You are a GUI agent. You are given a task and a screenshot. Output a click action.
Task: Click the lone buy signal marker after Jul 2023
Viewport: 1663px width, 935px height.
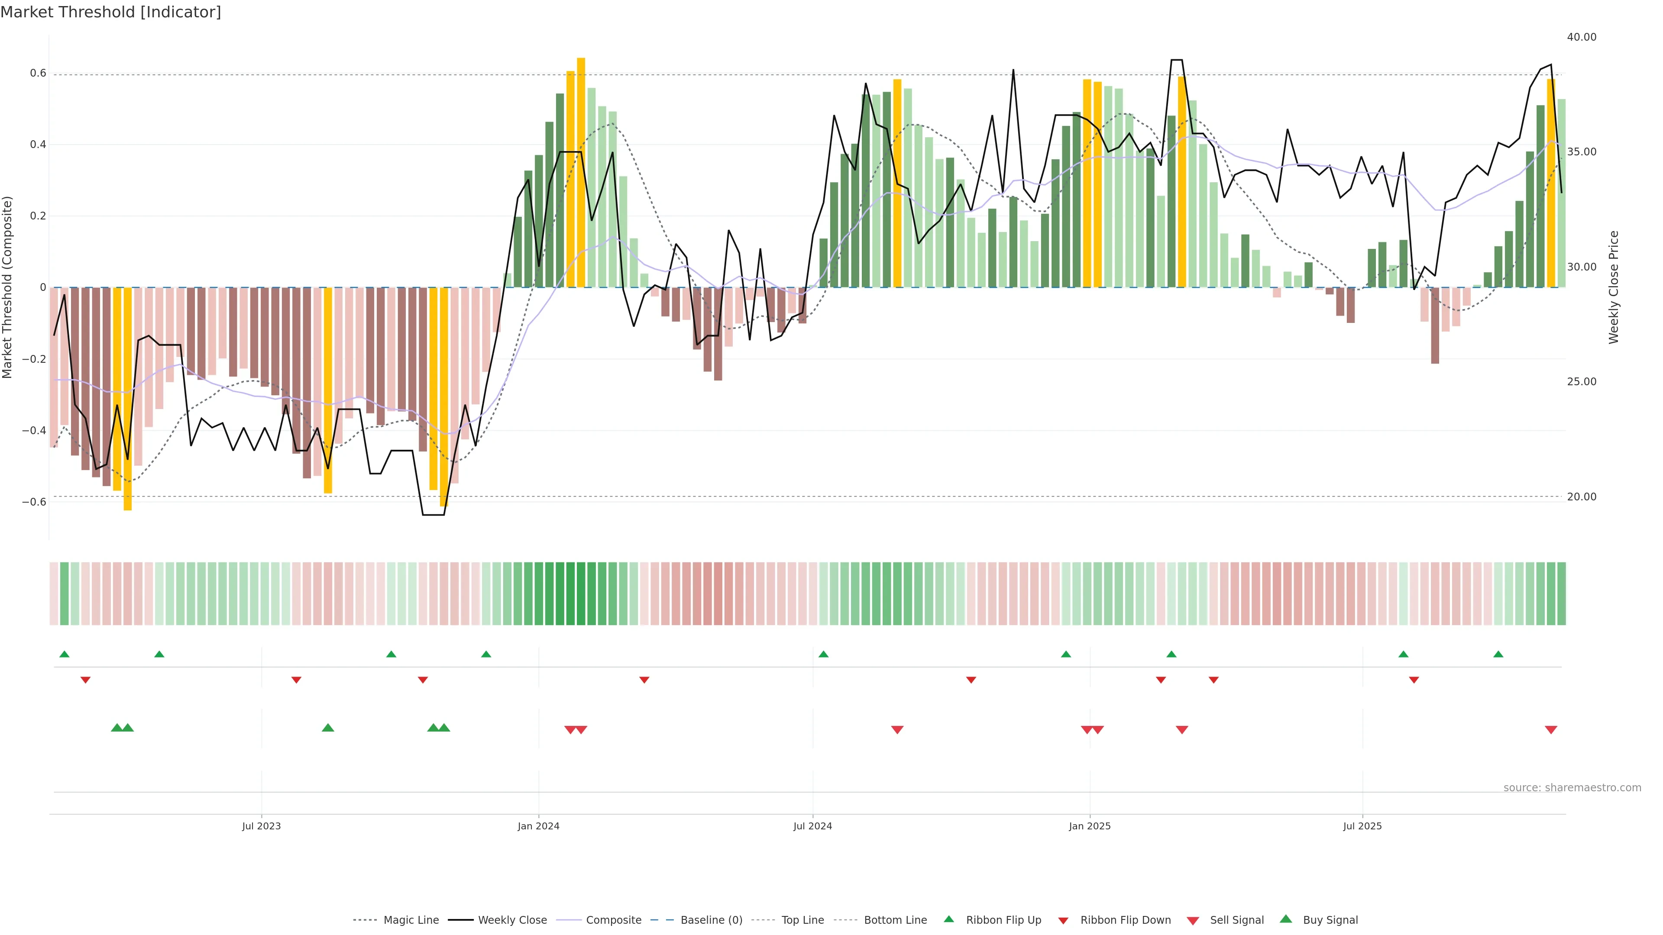(328, 728)
